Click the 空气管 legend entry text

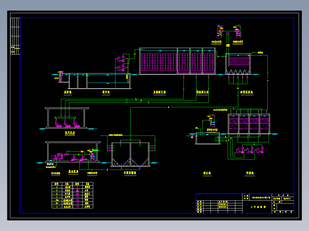pos(68,194)
